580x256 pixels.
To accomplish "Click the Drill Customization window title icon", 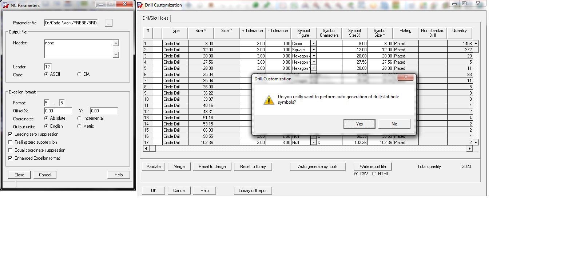I will (x=140, y=5).
